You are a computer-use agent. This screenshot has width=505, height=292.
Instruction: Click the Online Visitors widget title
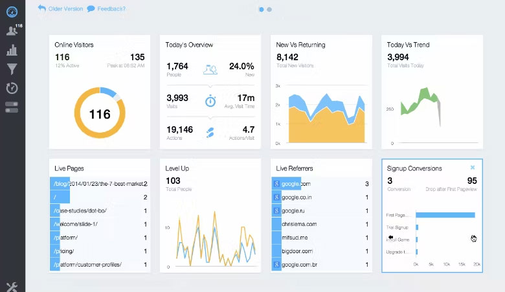(74, 45)
